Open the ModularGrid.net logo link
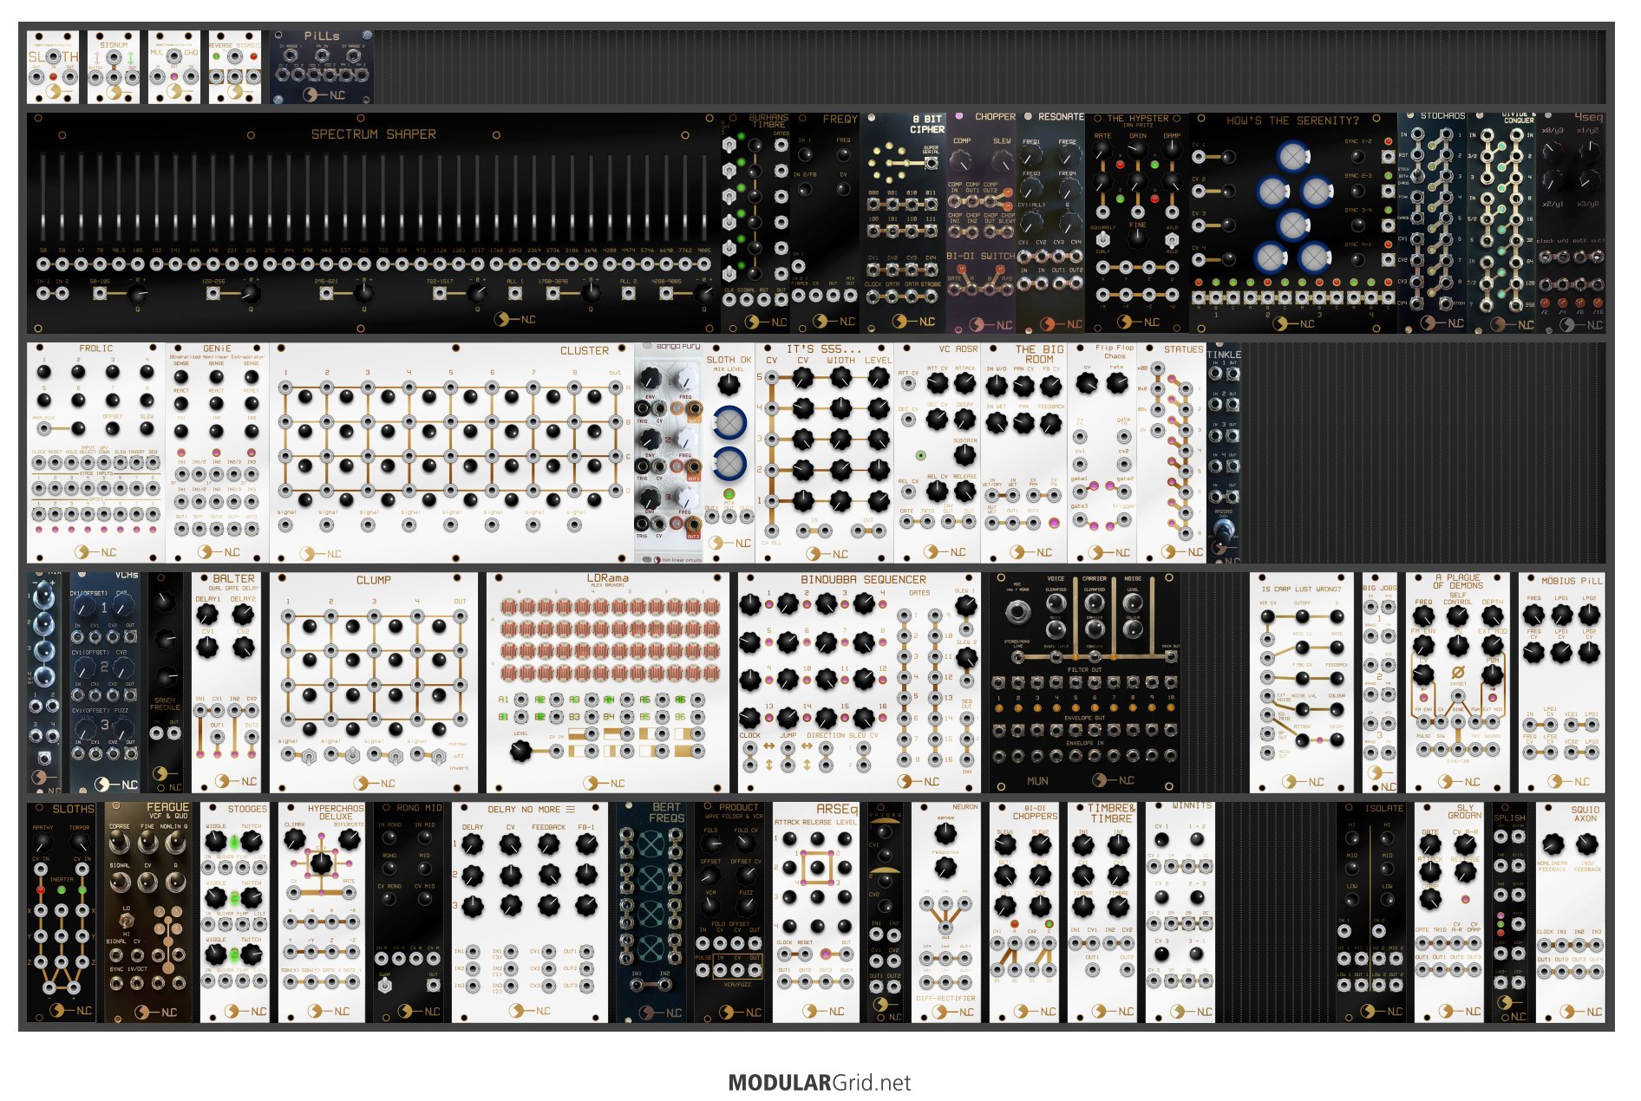The height and width of the screenshot is (1101, 1641). (820, 1083)
